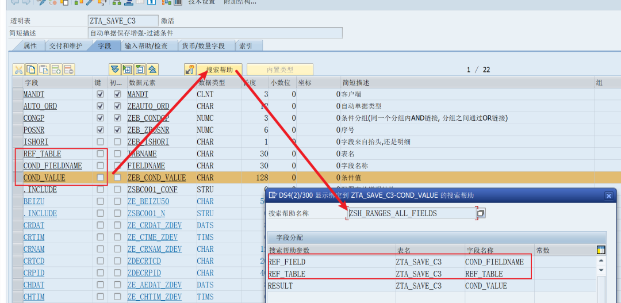Click the 搜索帮助 button
Image resolution: width=621 pixels, height=303 pixels.
coord(220,70)
